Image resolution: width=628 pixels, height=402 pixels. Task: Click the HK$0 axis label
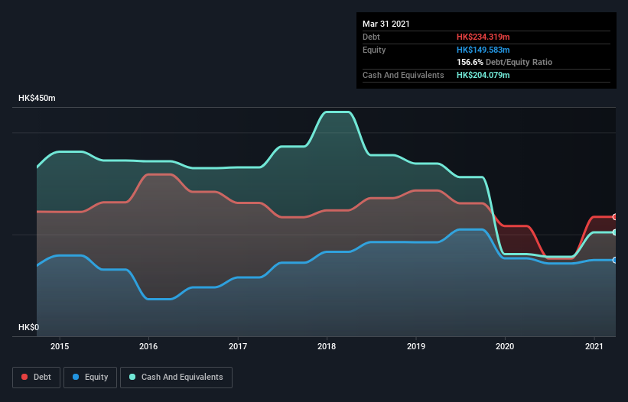[x=29, y=327]
